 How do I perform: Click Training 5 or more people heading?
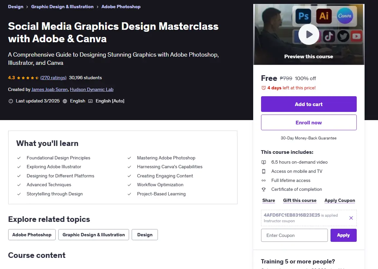click(x=298, y=261)
